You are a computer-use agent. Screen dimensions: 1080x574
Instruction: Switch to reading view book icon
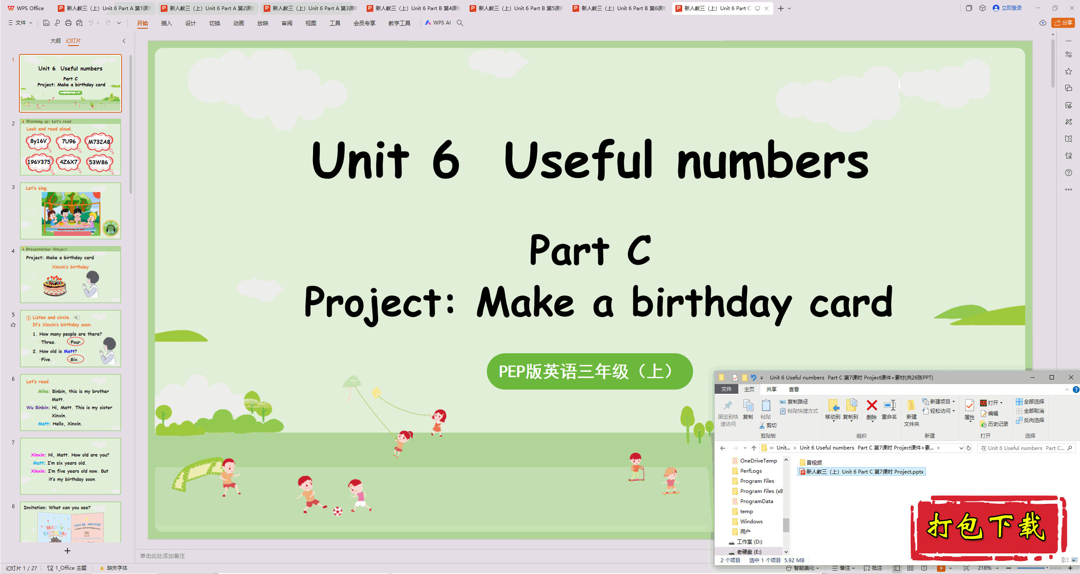pos(924,568)
